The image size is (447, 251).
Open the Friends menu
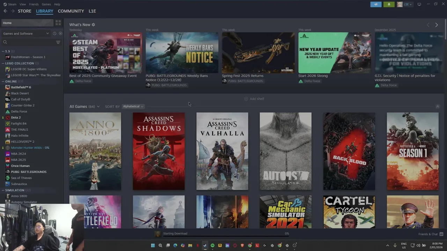pos(34,4)
